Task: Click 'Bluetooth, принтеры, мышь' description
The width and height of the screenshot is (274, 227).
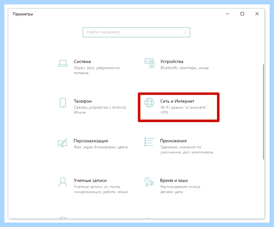Action: pyautogui.click(x=185, y=68)
